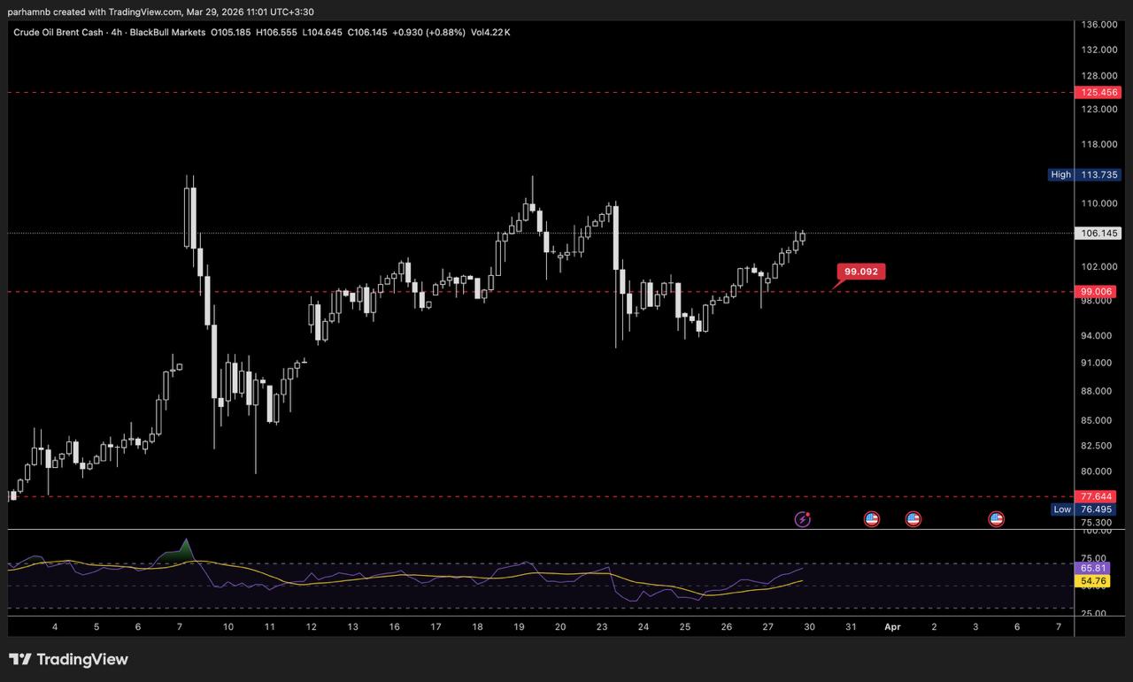Select the current price 106.145 label

[x=1096, y=234]
